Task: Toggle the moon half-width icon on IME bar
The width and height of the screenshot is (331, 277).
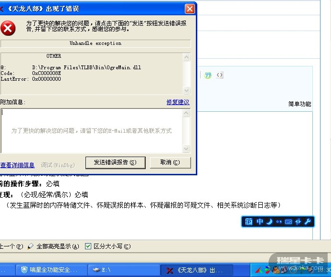Action: tap(269, 222)
